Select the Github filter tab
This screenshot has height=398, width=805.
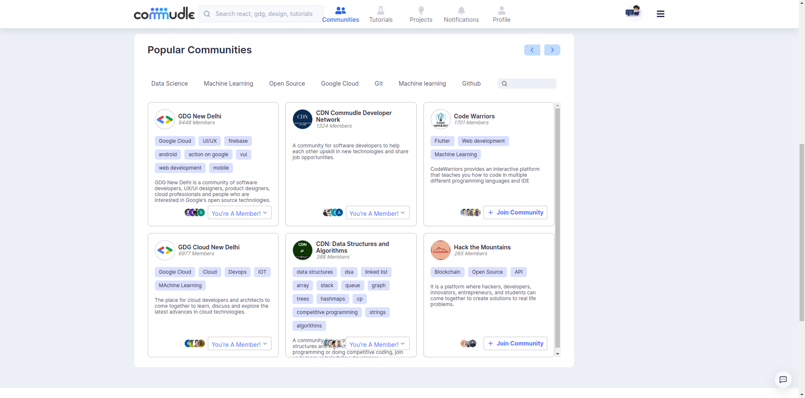[x=471, y=84]
